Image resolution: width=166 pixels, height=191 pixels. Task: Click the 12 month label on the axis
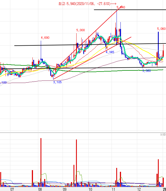pyautogui.click(x=139, y=189)
